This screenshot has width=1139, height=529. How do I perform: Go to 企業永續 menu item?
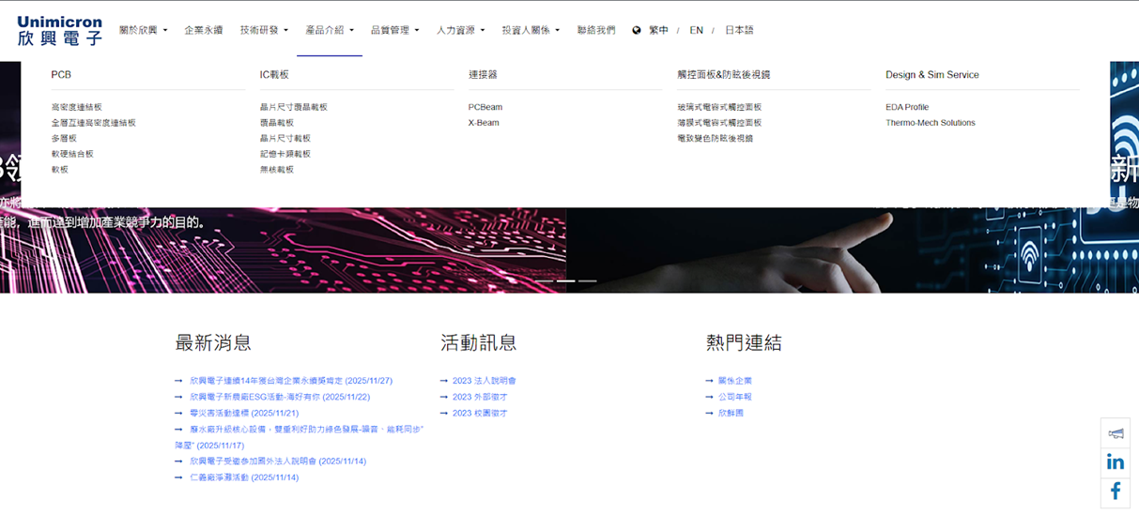[x=203, y=30]
